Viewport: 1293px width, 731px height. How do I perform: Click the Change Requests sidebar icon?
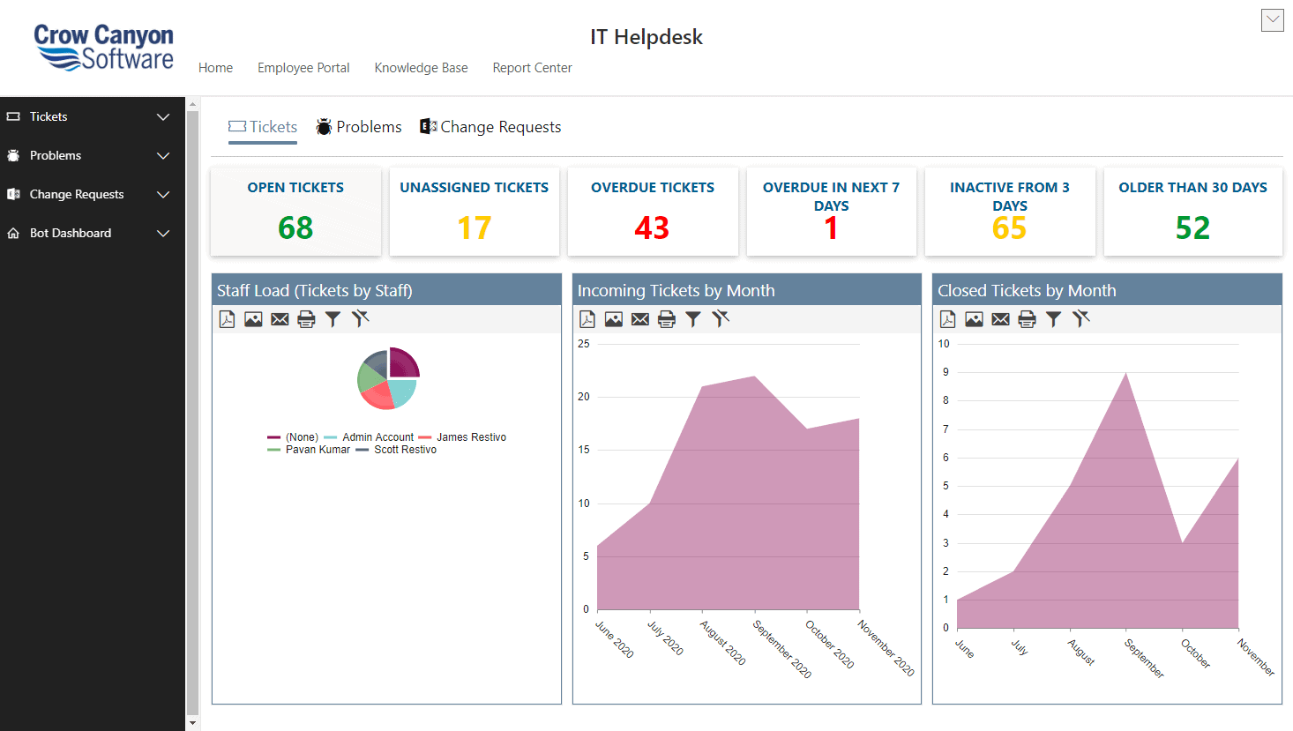click(x=13, y=194)
